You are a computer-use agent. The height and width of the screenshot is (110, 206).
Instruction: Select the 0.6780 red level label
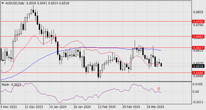click(x=198, y=21)
